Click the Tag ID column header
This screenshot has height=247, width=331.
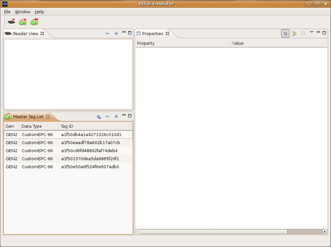[67, 126]
